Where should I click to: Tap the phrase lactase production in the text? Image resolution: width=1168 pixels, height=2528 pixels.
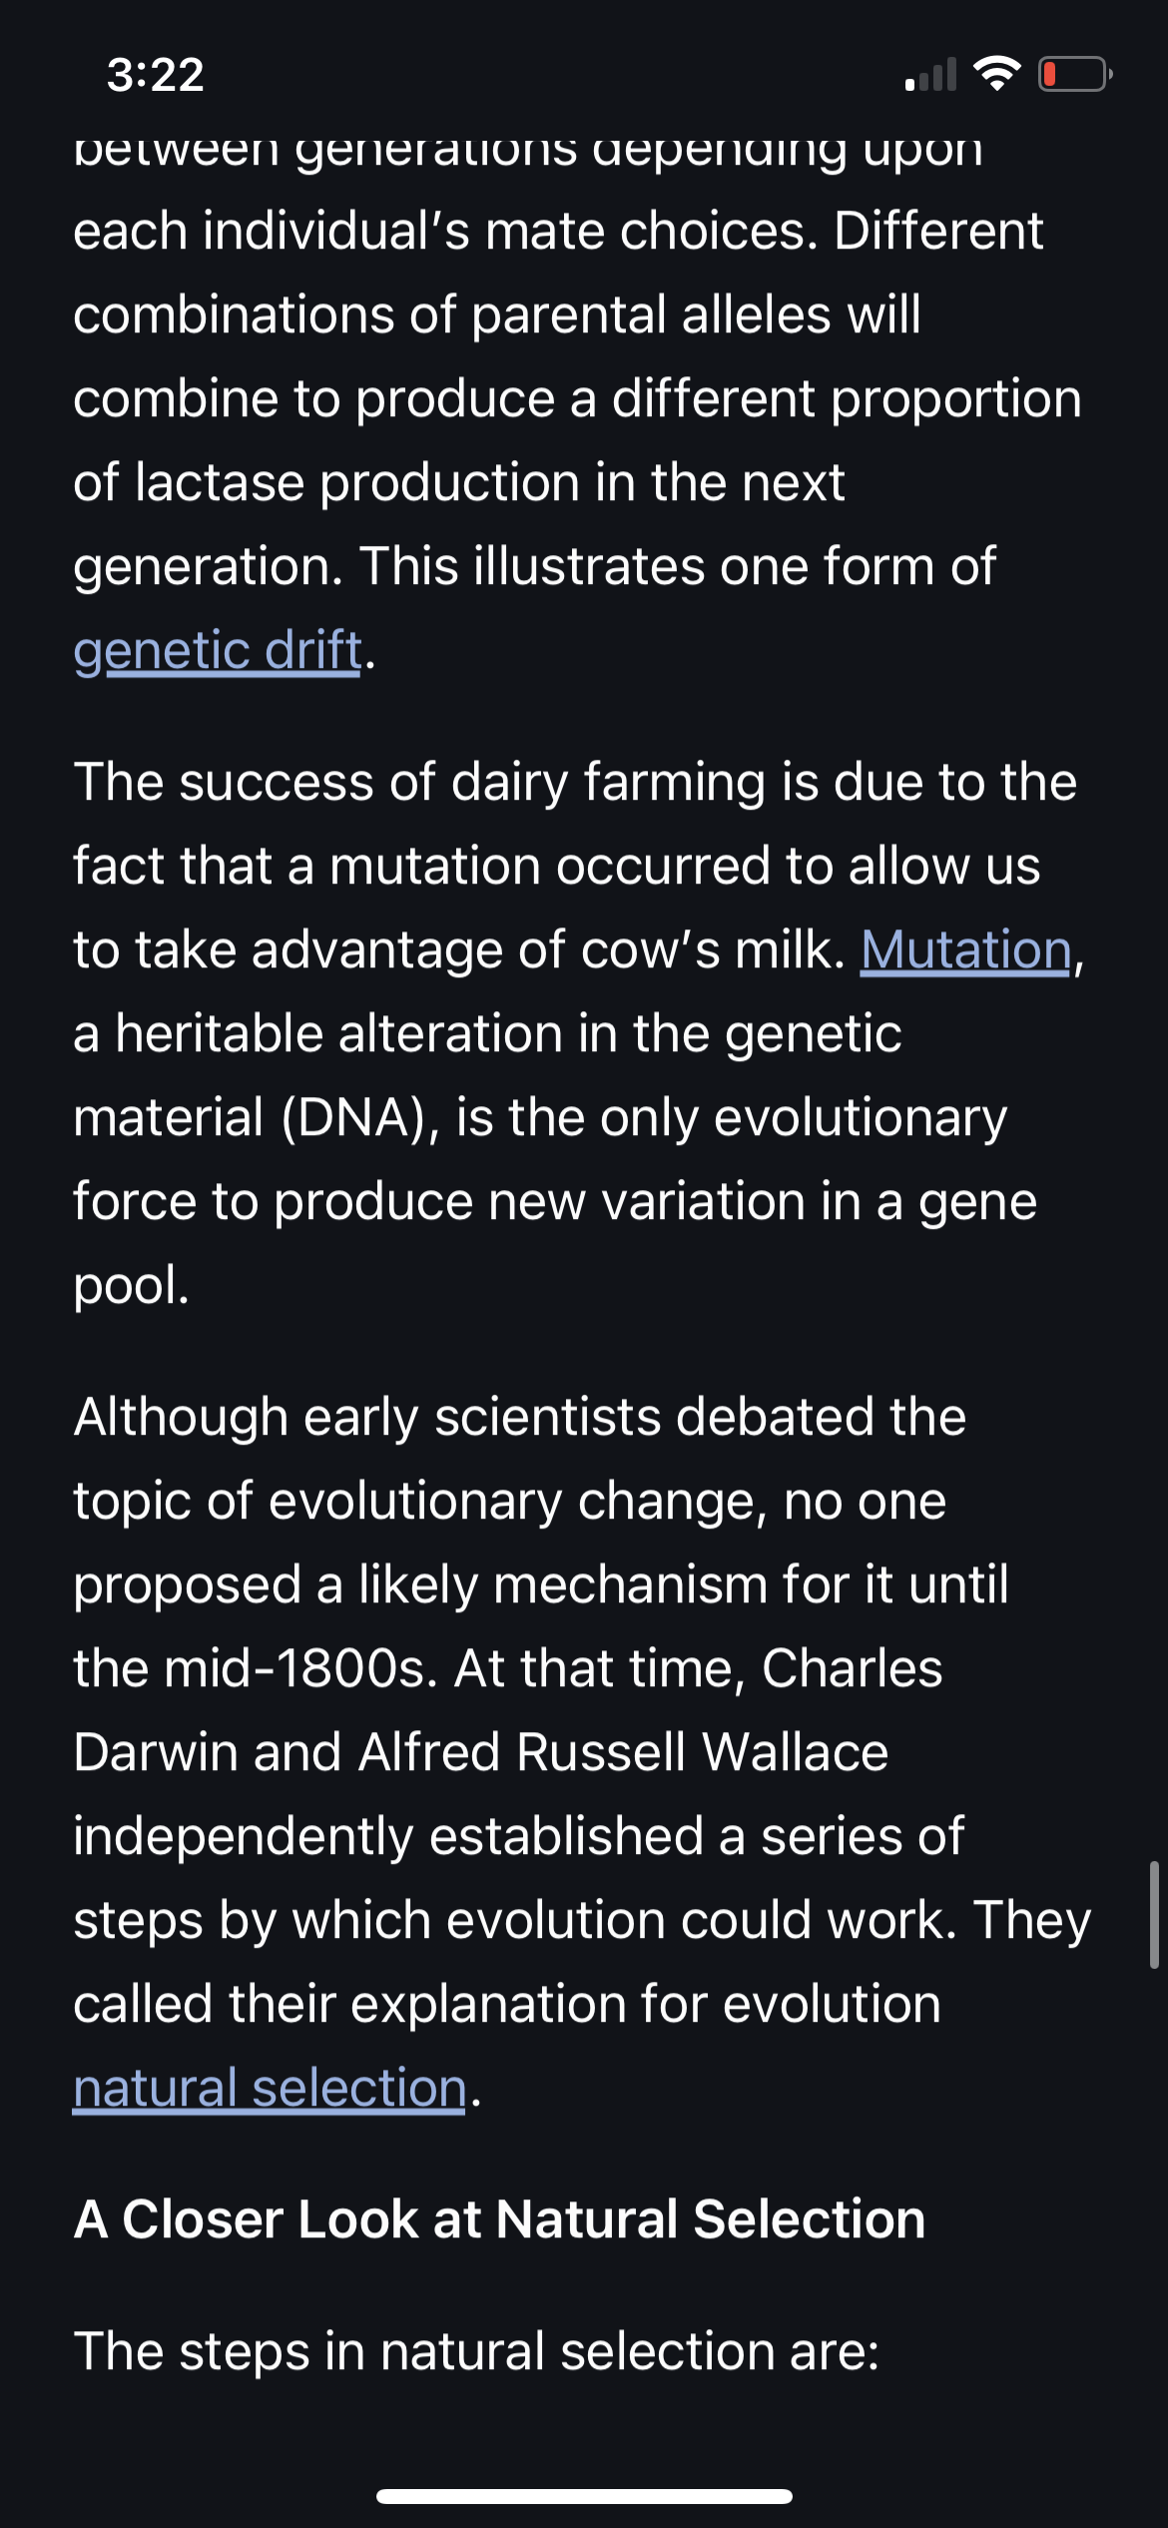(x=357, y=482)
